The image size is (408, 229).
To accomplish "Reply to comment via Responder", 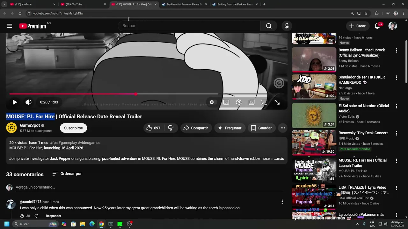I will click(54, 216).
